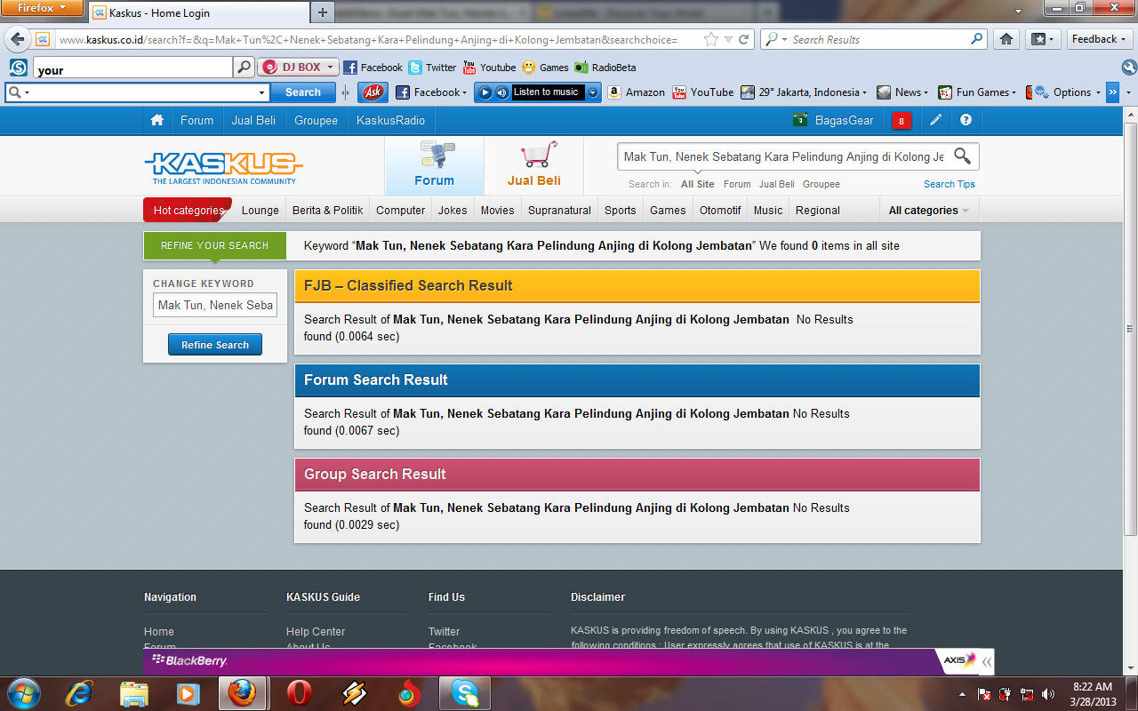
Task: Click the search magnifier icon in the Kaskus search box
Action: pyautogui.click(x=962, y=156)
